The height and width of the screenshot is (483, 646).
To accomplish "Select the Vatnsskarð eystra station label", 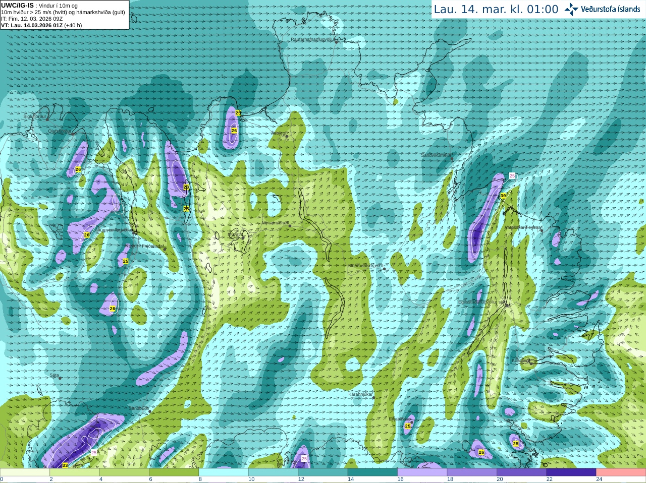I will 523,227.
